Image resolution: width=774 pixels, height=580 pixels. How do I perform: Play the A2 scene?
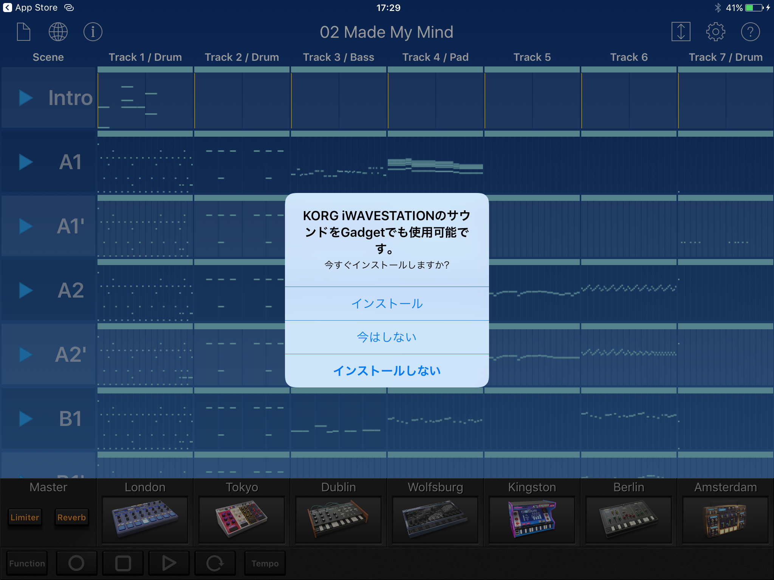pyautogui.click(x=26, y=290)
